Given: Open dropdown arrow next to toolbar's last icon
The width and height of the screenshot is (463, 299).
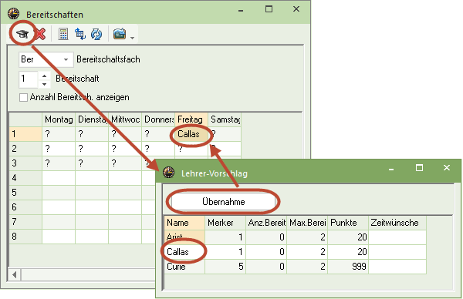Looking at the screenshot, I should 132,38.
